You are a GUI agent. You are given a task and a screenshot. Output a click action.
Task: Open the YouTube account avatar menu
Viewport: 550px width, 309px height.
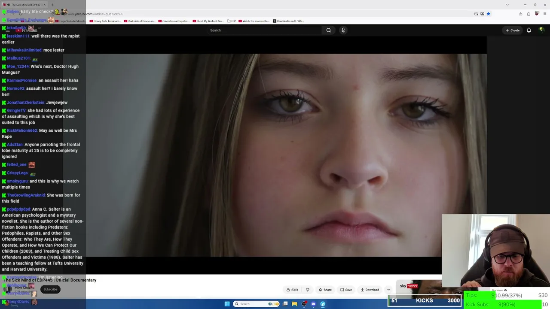[541, 30]
